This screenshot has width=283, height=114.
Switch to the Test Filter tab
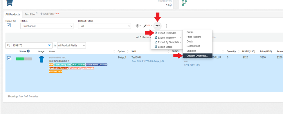pyautogui.click(x=30, y=15)
